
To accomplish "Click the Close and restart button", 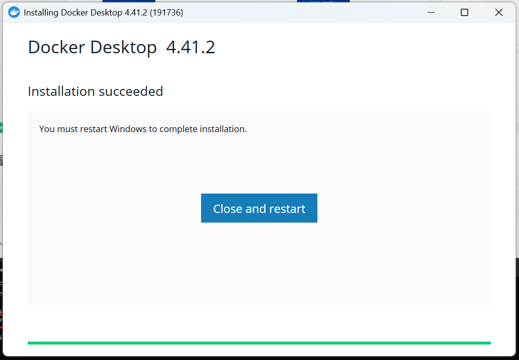I will point(259,208).
